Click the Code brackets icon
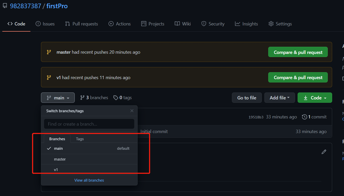The width and height of the screenshot is (344, 196). click(x=10, y=24)
